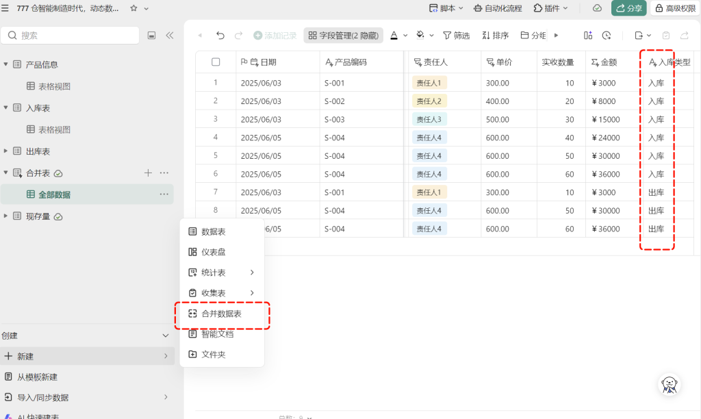Collapse the 合并表 tree node
The image size is (701, 419).
(5, 173)
